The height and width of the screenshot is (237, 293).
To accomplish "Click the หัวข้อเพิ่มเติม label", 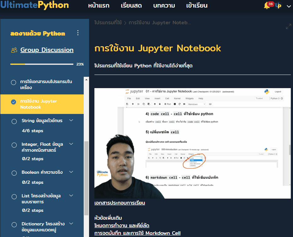I will tap(108, 218).
